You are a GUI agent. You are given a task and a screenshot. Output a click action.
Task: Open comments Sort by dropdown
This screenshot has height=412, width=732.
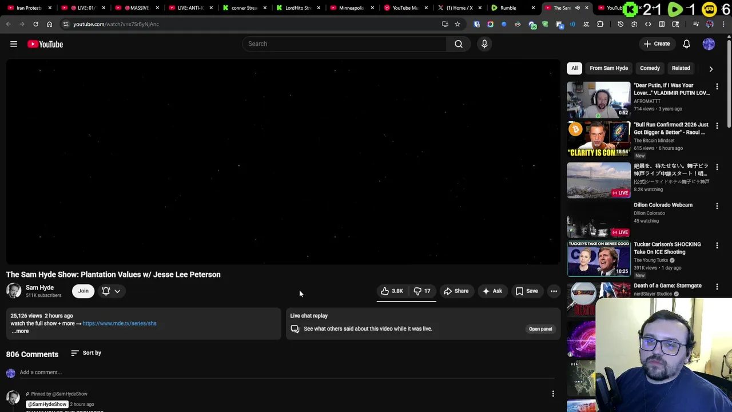(86, 353)
